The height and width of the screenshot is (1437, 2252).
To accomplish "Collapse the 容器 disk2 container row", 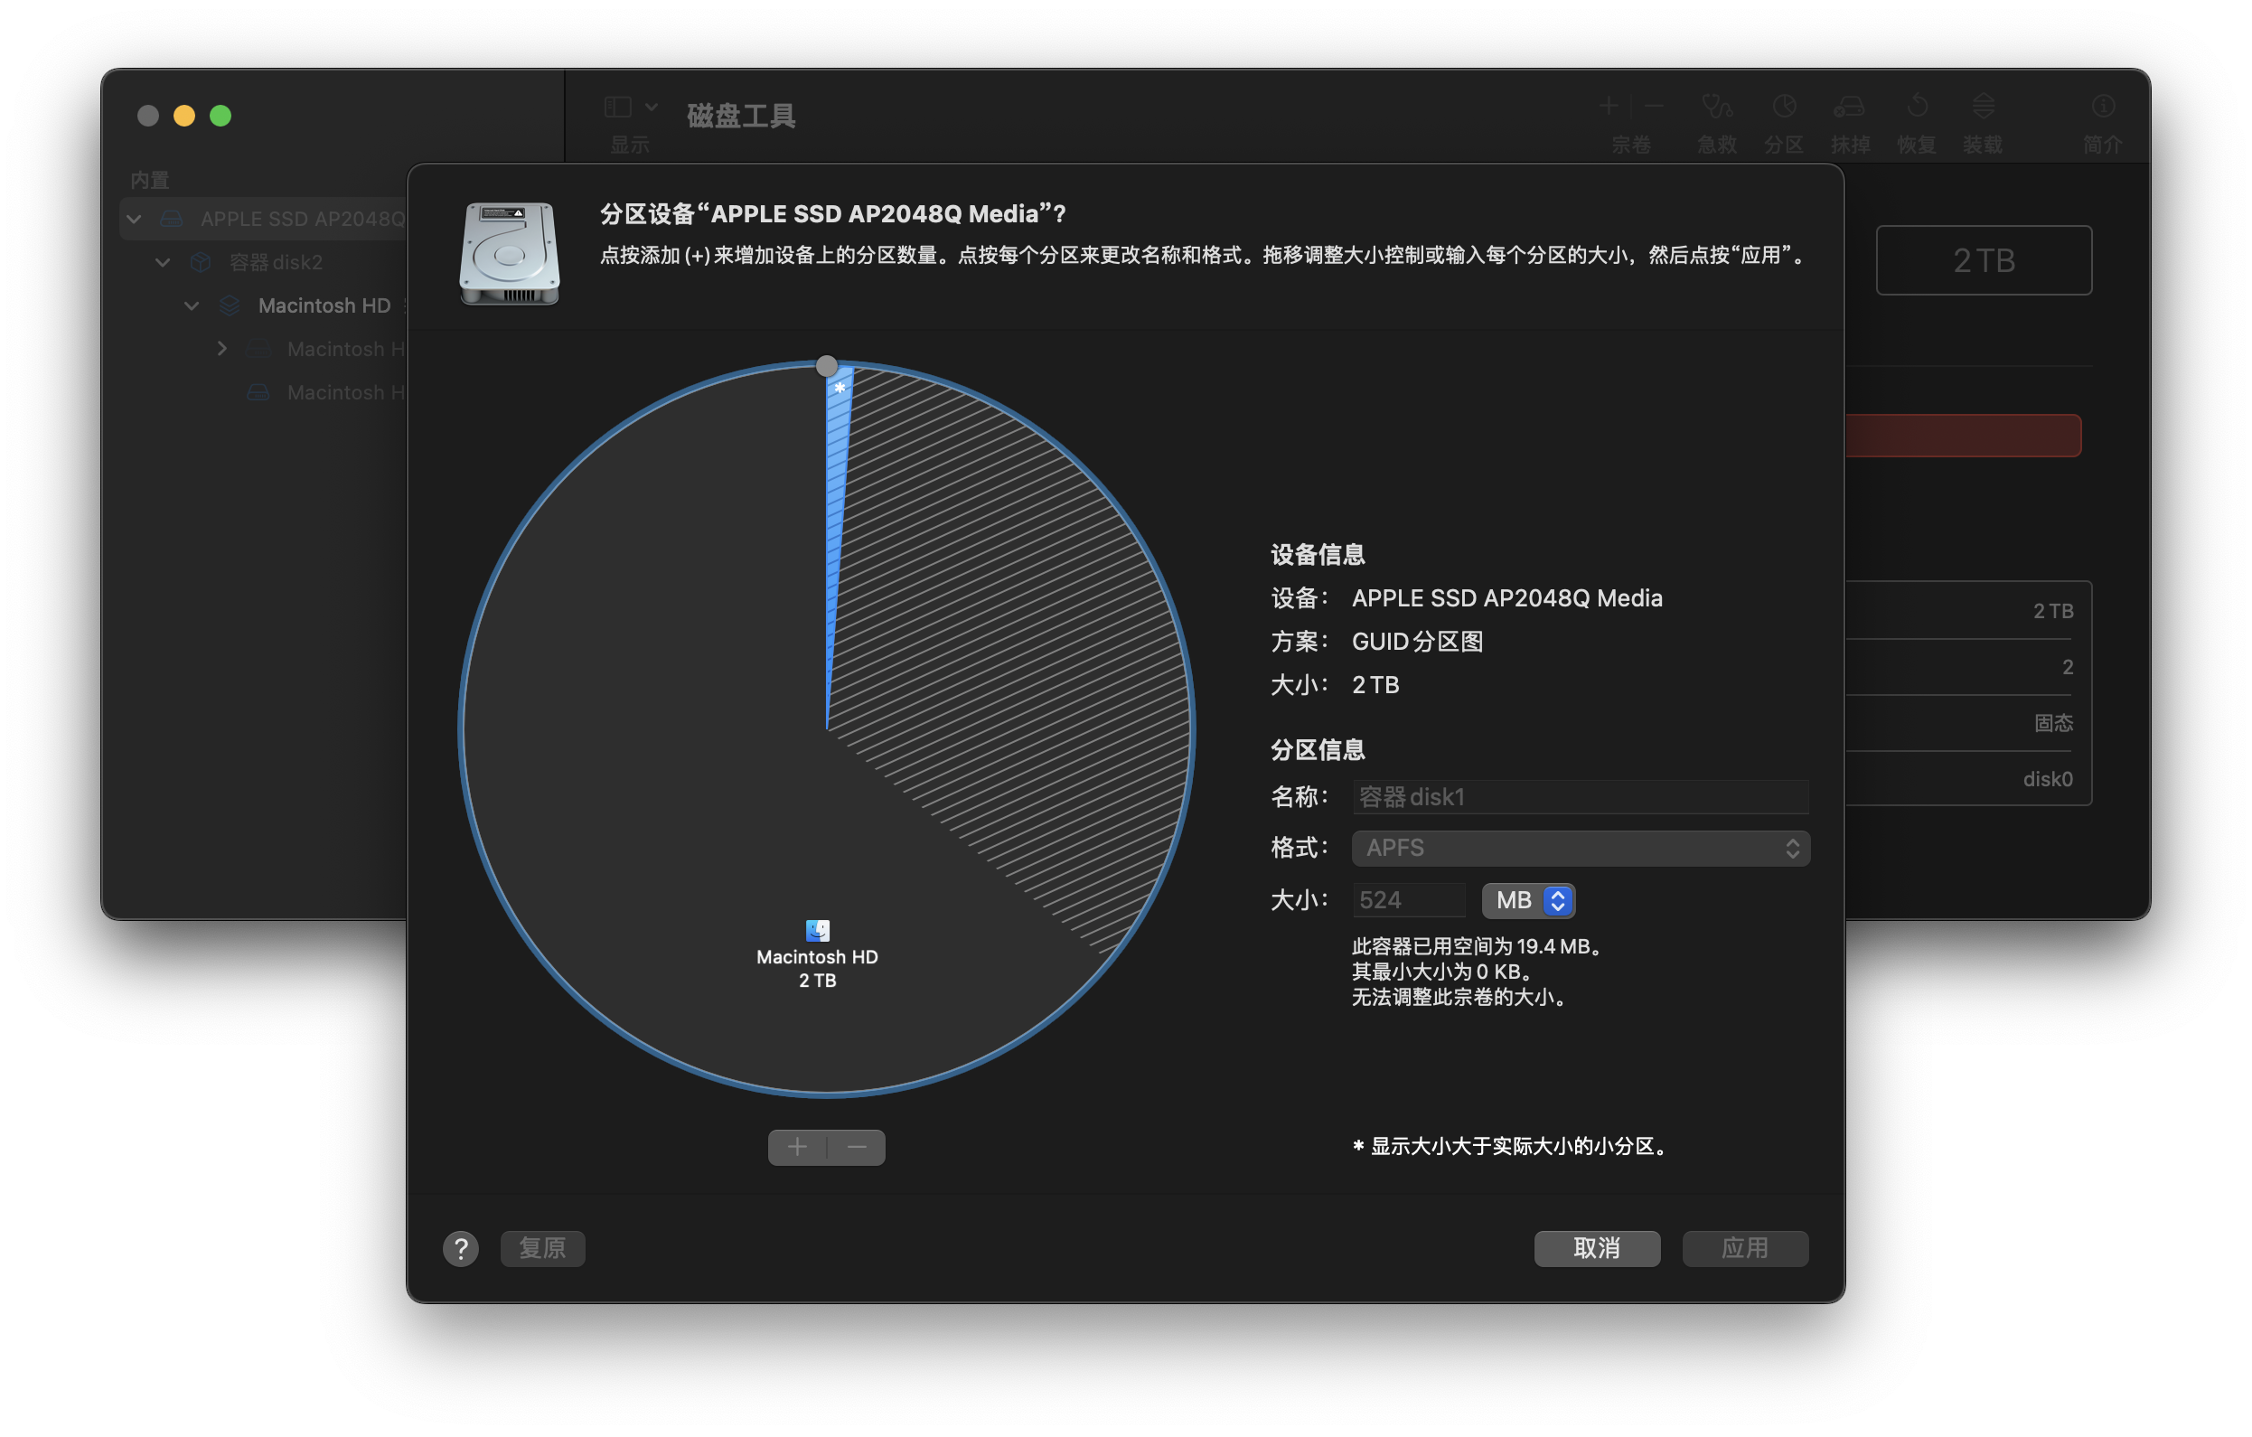I will pyautogui.click(x=163, y=262).
